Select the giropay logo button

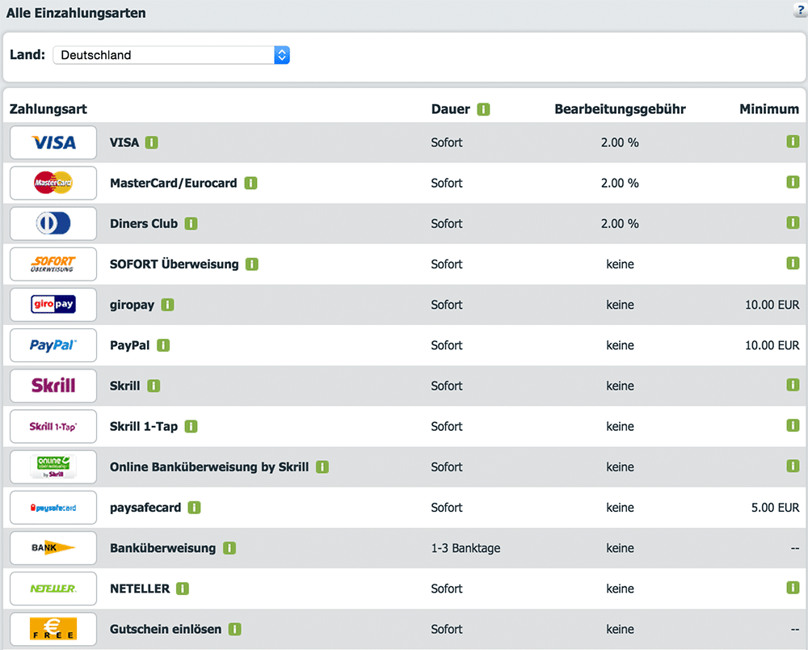point(53,305)
